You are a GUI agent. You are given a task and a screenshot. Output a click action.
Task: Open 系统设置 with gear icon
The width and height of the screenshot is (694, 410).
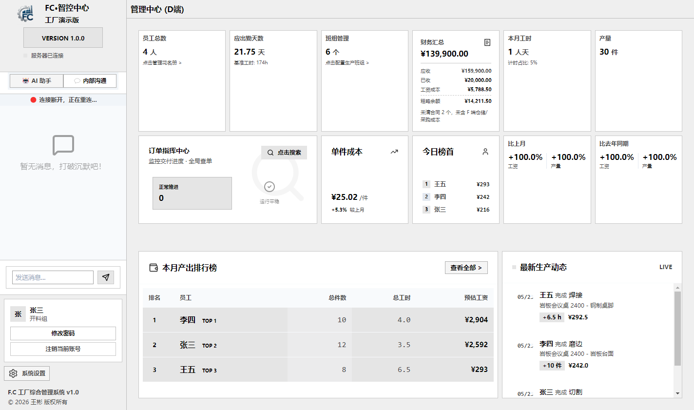pos(27,373)
